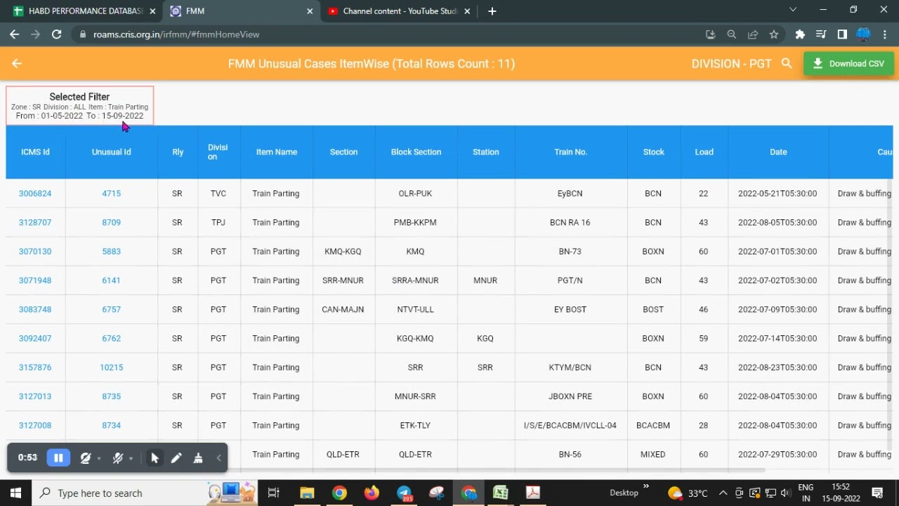This screenshot has height=506, width=899.
Task: Click the Date column header
Action: pyautogui.click(x=778, y=152)
